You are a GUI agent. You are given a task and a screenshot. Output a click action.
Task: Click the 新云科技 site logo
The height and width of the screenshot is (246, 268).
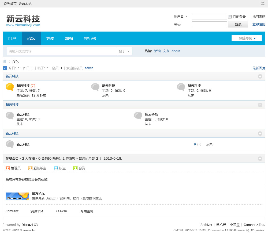coord(23,20)
